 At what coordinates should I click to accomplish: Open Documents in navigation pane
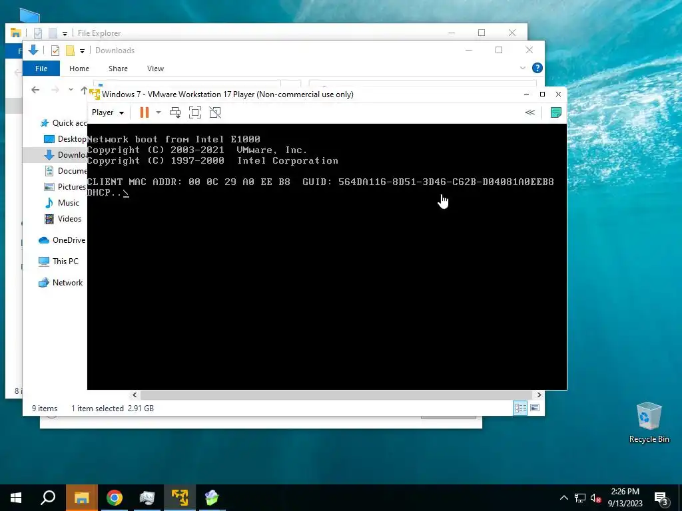pos(65,171)
